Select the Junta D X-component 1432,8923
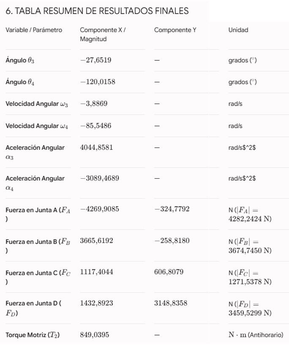 (x=96, y=303)
